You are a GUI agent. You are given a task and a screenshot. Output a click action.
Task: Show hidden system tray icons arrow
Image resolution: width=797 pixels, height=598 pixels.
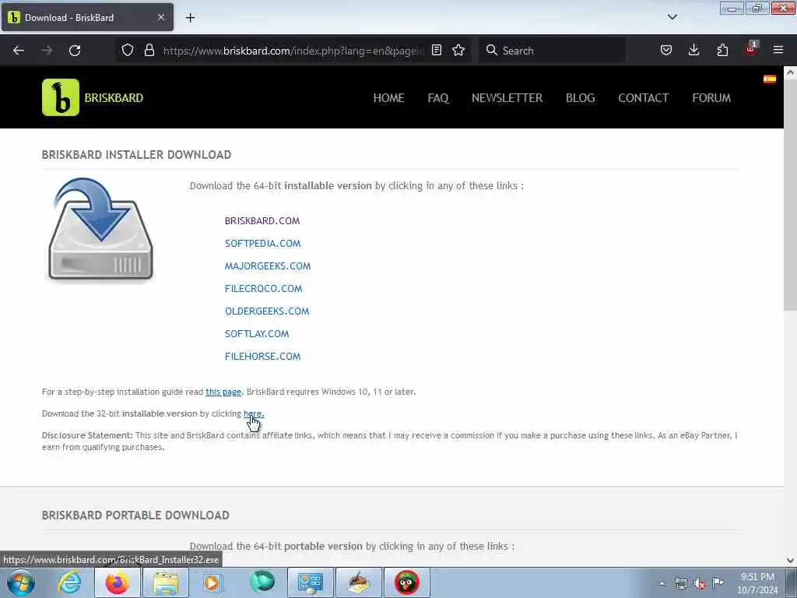click(x=662, y=583)
